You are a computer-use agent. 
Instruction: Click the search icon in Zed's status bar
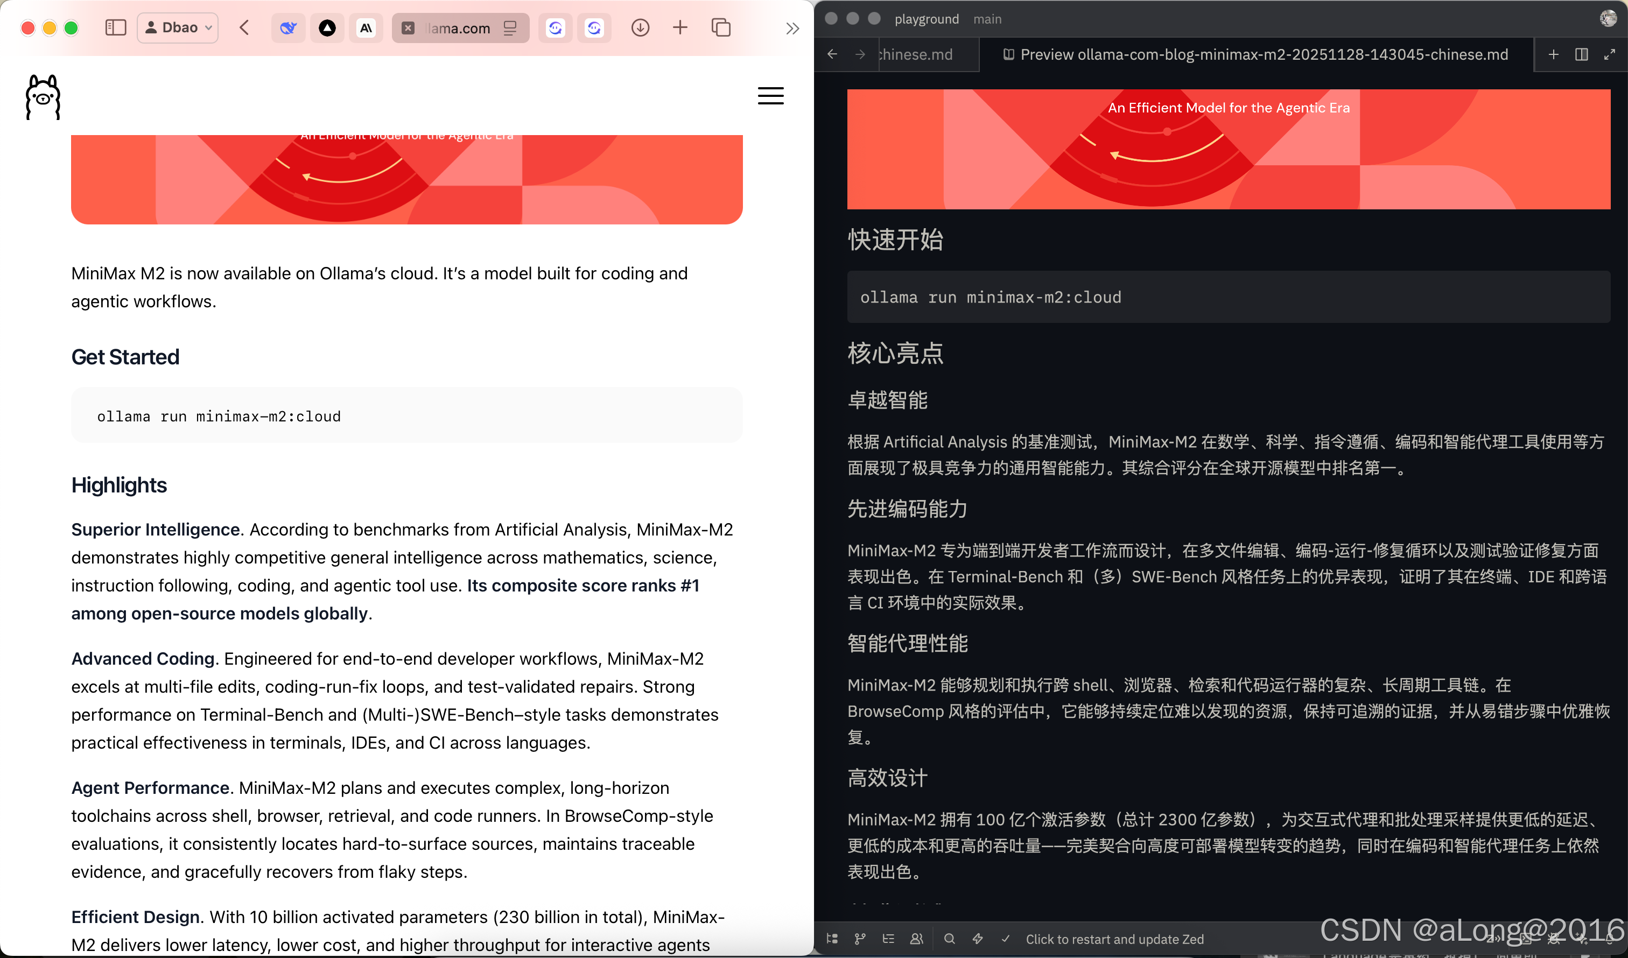point(949,939)
